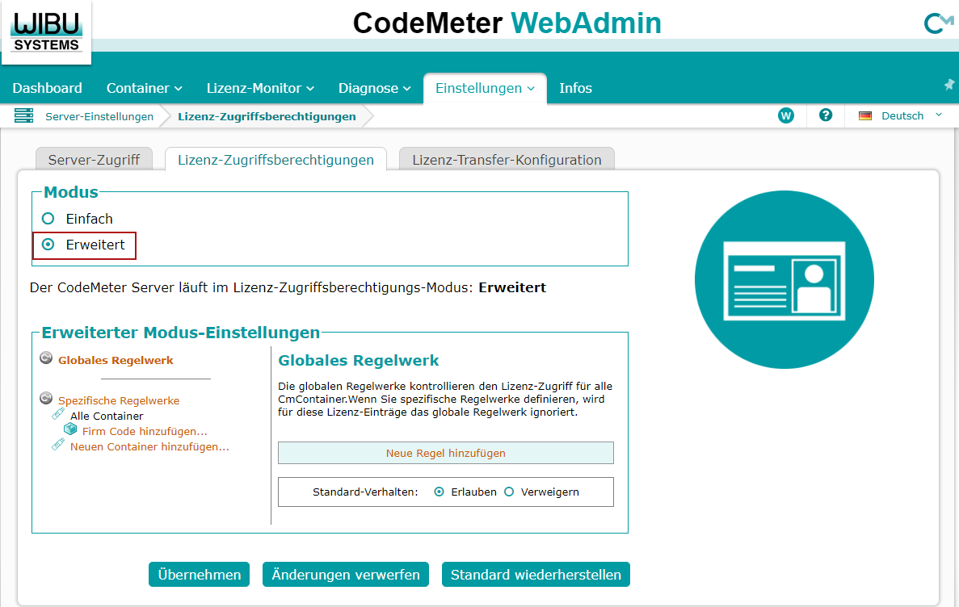
Task: Click Standard wiederherstellen button
Action: click(536, 575)
